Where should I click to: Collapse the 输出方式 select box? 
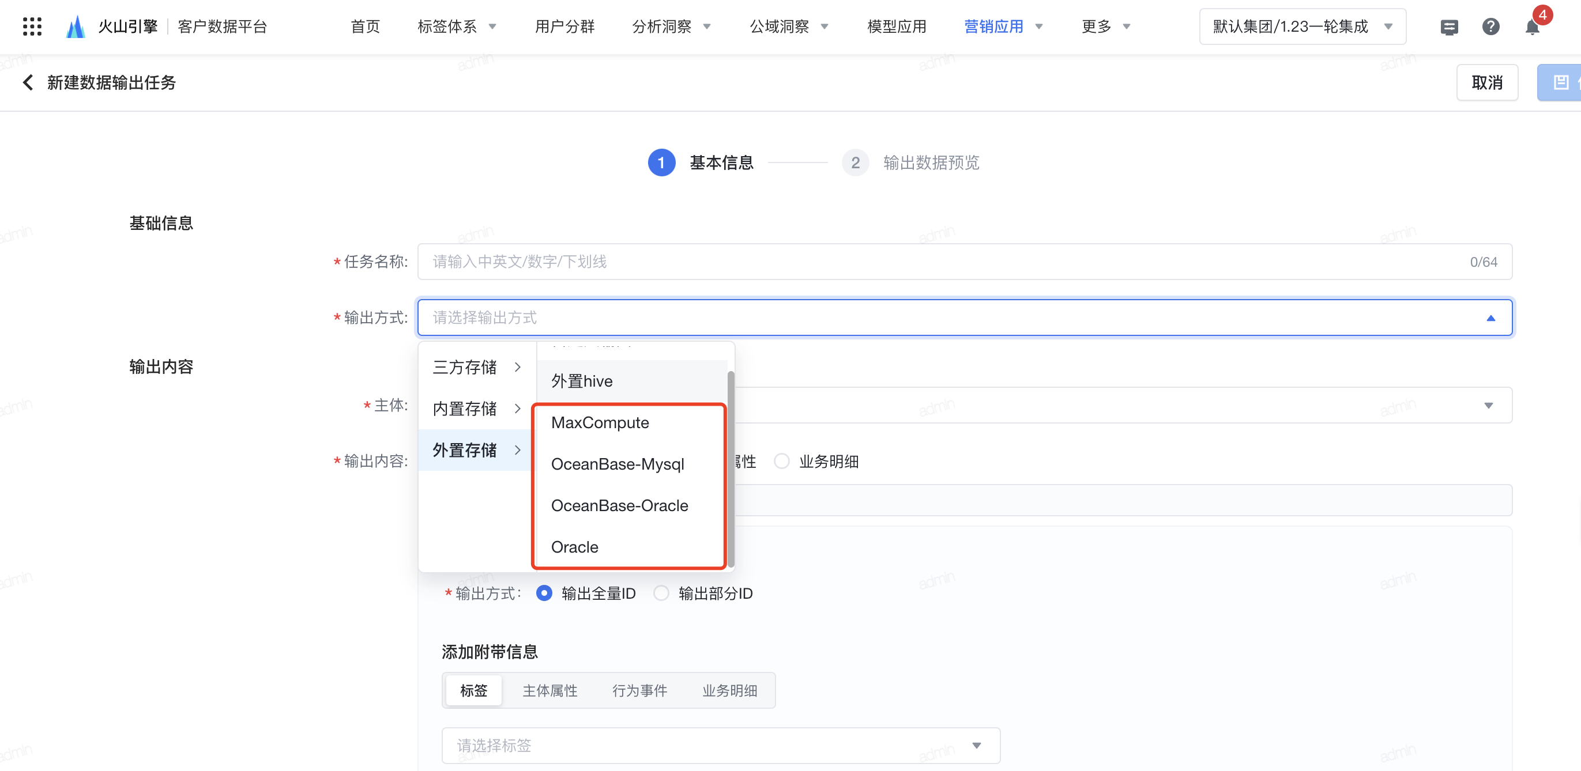[964, 318]
